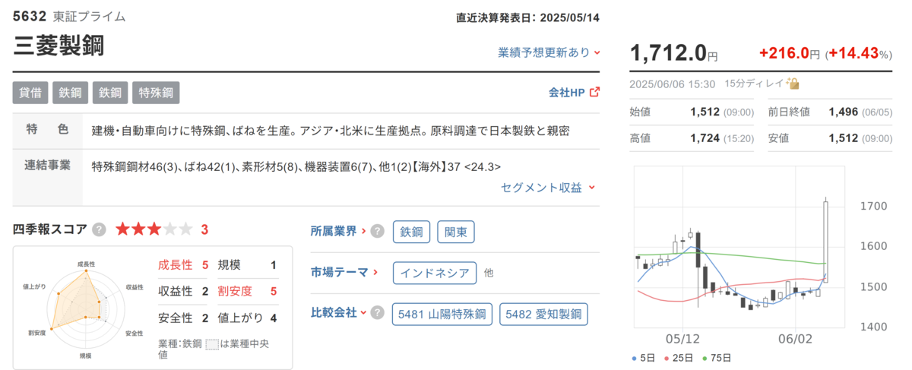The width and height of the screenshot is (912, 370).
Task: Click the 前日終値 1,496 value
Action: [844, 112]
